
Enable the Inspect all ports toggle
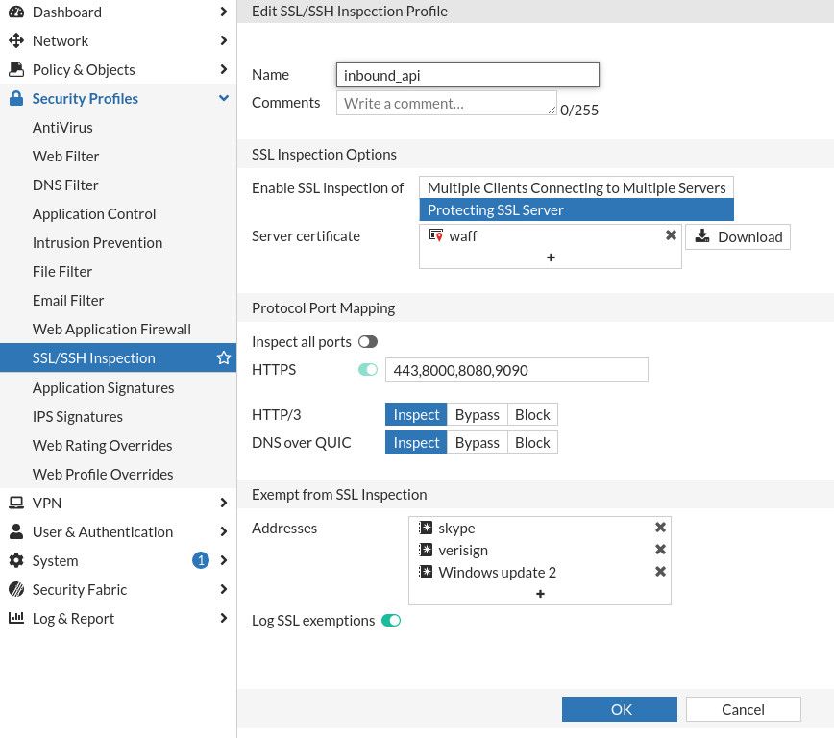[368, 342]
